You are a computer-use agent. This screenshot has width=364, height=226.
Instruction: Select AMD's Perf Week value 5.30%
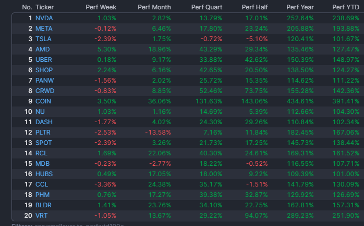107,49
